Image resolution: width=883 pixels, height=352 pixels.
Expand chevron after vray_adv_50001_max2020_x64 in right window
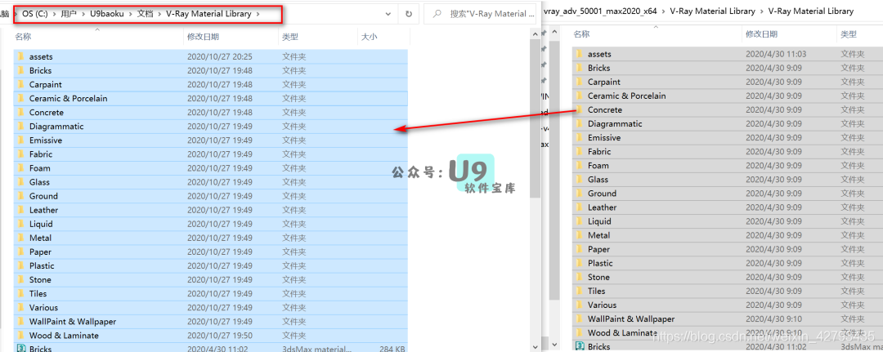click(x=663, y=11)
